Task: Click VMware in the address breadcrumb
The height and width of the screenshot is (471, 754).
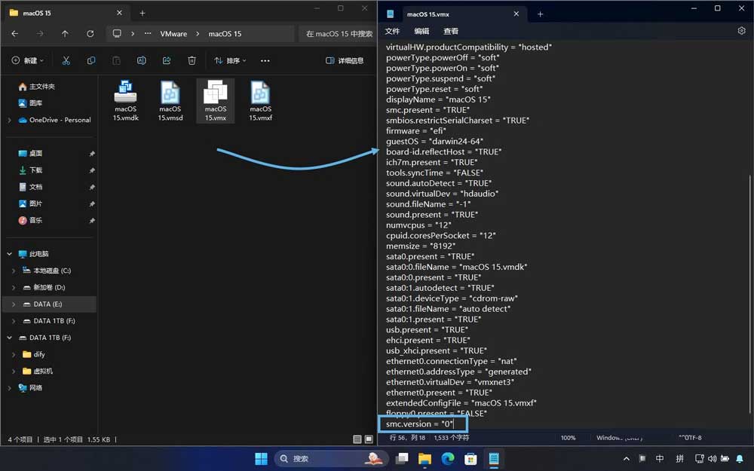Action: tap(173, 34)
